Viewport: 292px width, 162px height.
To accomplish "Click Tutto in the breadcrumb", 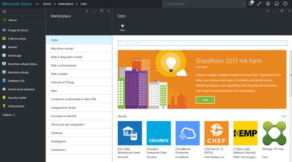I will (84, 4).
